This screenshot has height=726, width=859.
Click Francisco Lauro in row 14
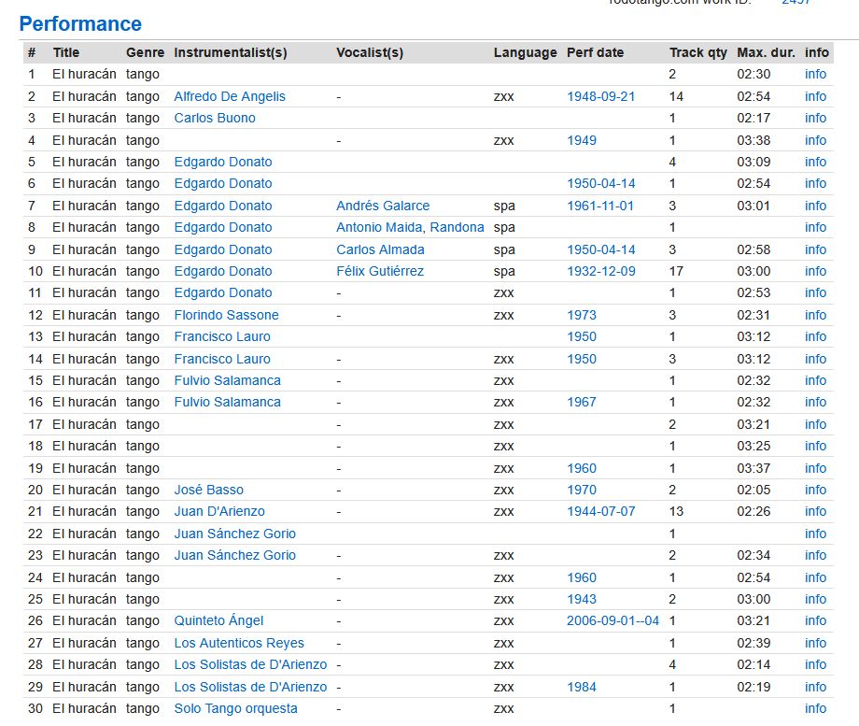222,359
